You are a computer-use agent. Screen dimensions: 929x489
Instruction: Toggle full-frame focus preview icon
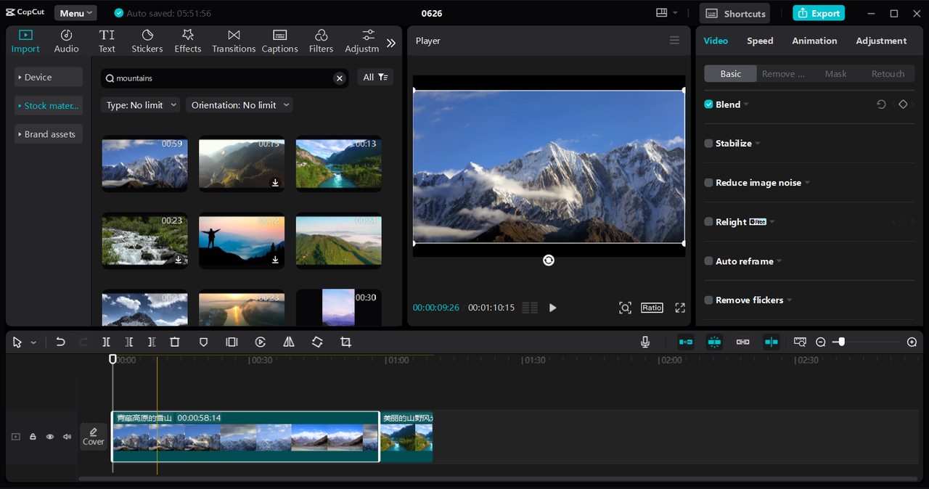(625, 308)
